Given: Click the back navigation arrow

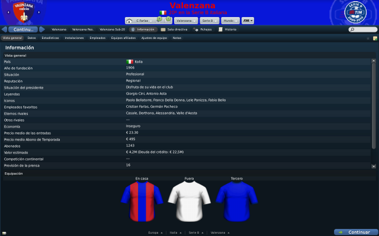Looking at the screenshot, I should [x=4, y=29].
